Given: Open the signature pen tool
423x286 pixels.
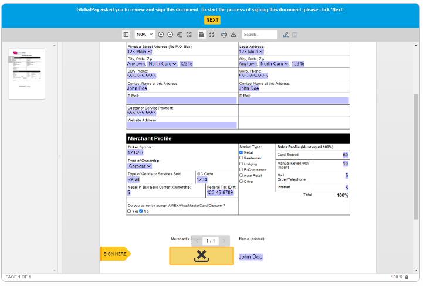Looking at the screenshot, I should click(x=286, y=35).
